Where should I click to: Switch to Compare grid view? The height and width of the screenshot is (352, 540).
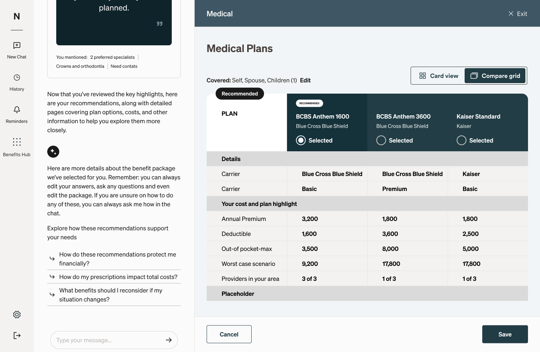495,76
